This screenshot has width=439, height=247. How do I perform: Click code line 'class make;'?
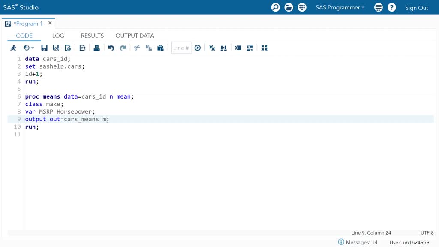pyautogui.click(x=44, y=104)
